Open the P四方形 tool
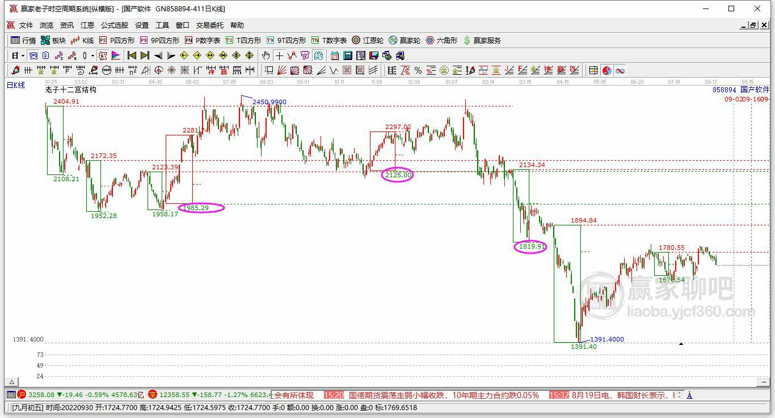This screenshot has width=775, height=418. pyautogui.click(x=117, y=40)
